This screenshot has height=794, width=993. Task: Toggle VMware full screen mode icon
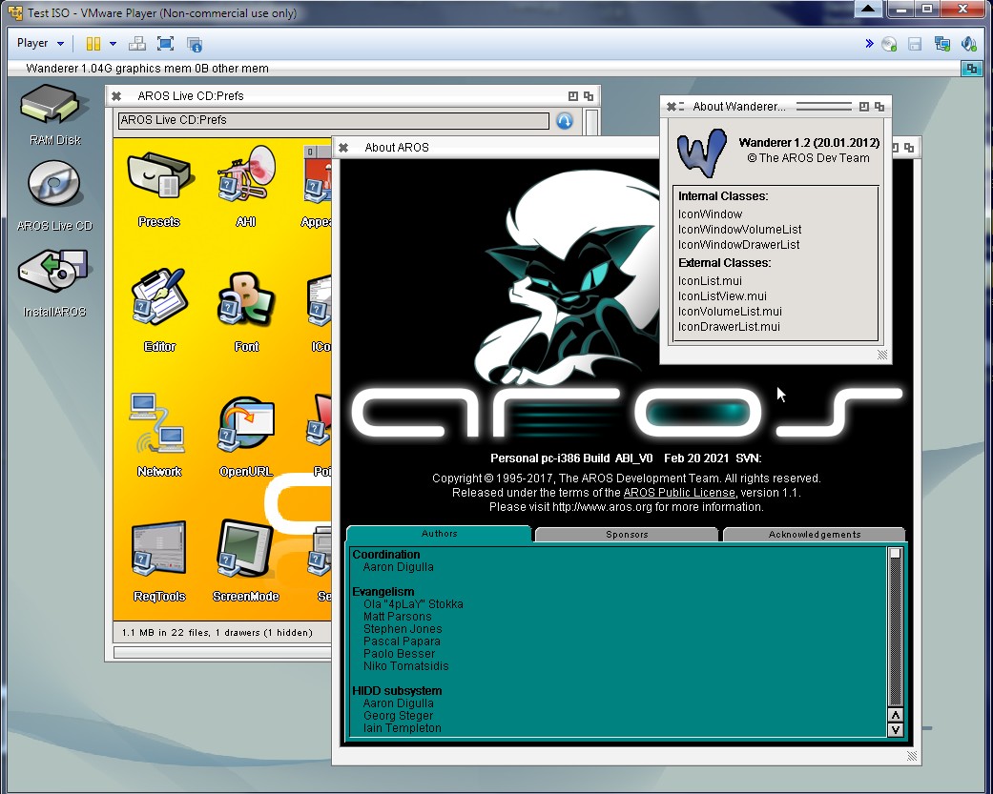165,44
